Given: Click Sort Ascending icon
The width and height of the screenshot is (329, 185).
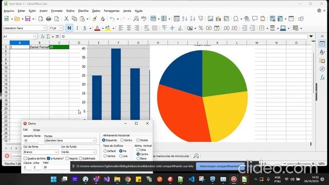Looking at the screenshot, I should (x=185, y=18).
